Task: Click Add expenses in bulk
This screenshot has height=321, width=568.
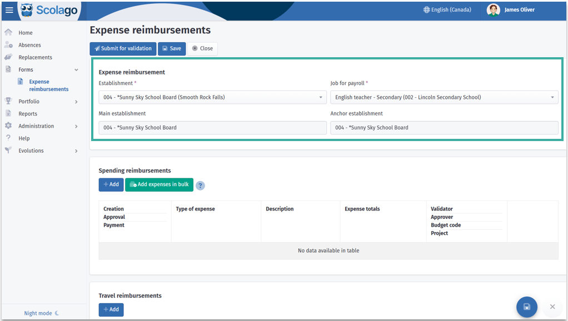Action: 160,184
